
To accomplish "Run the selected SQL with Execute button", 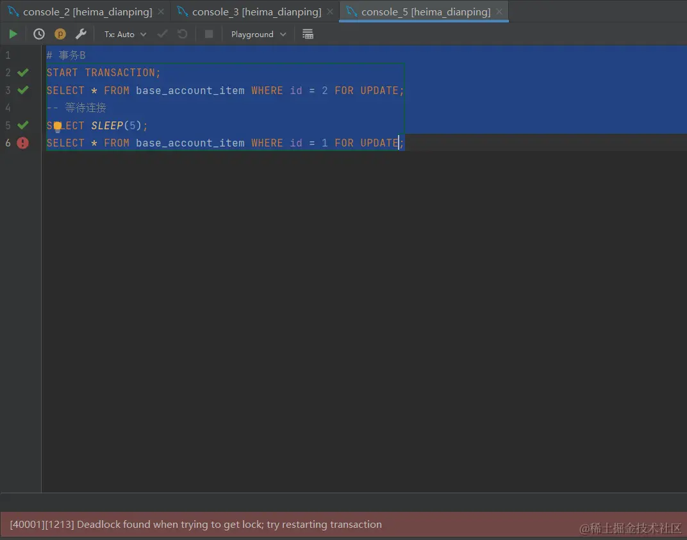I will point(13,34).
